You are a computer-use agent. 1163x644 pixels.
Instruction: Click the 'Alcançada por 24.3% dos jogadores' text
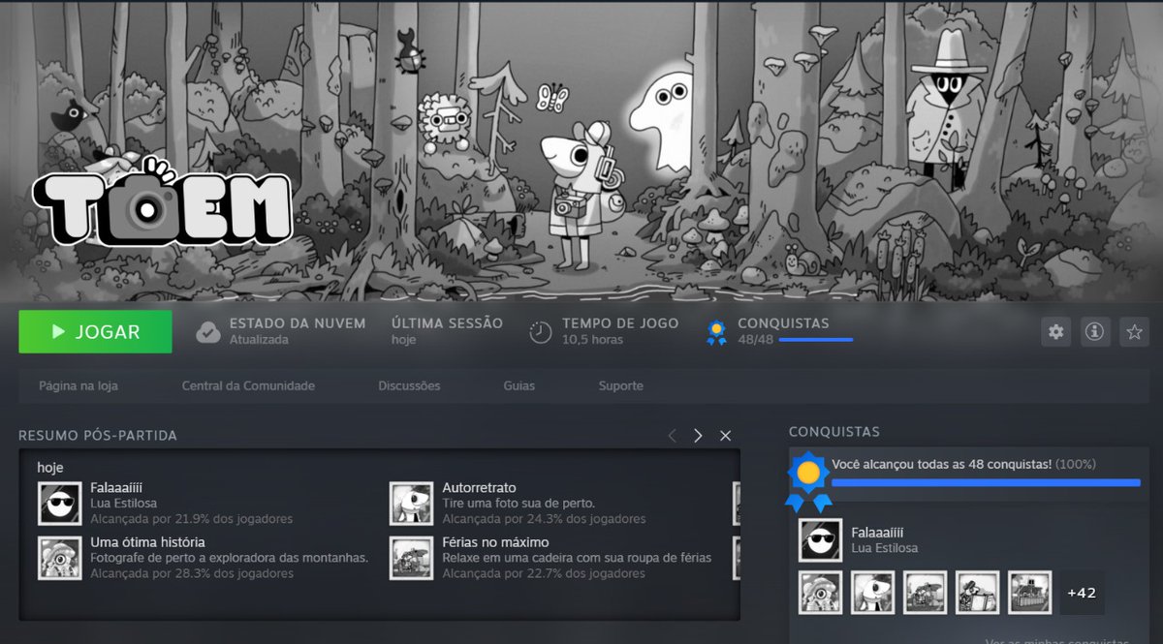pyautogui.click(x=545, y=519)
